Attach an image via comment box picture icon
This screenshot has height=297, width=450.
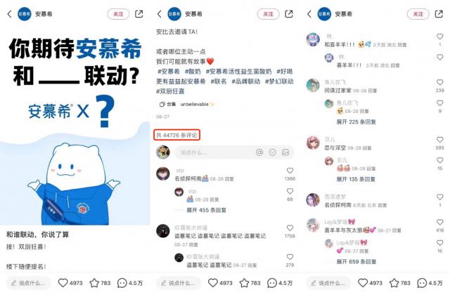(x=285, y=152)
